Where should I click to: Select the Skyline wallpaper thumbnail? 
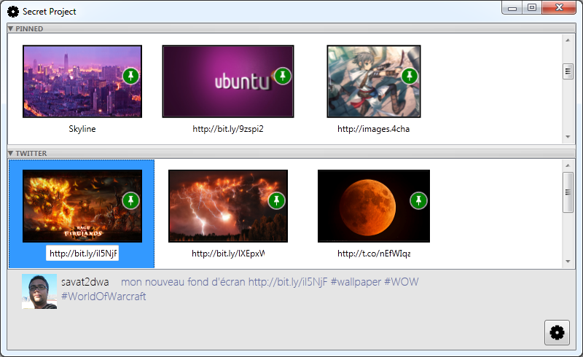[82, 82]
